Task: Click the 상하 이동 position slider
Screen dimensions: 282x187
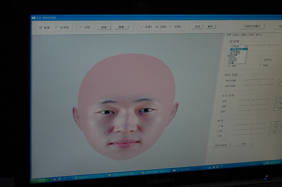Action: 258,85
